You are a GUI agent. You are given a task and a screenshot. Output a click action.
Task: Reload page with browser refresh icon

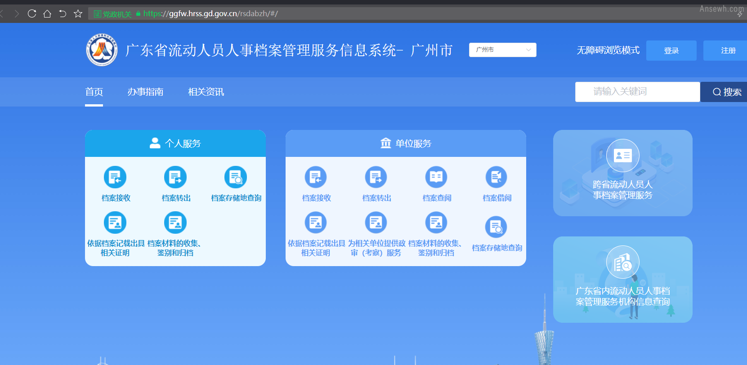click(x=32, y=13)
